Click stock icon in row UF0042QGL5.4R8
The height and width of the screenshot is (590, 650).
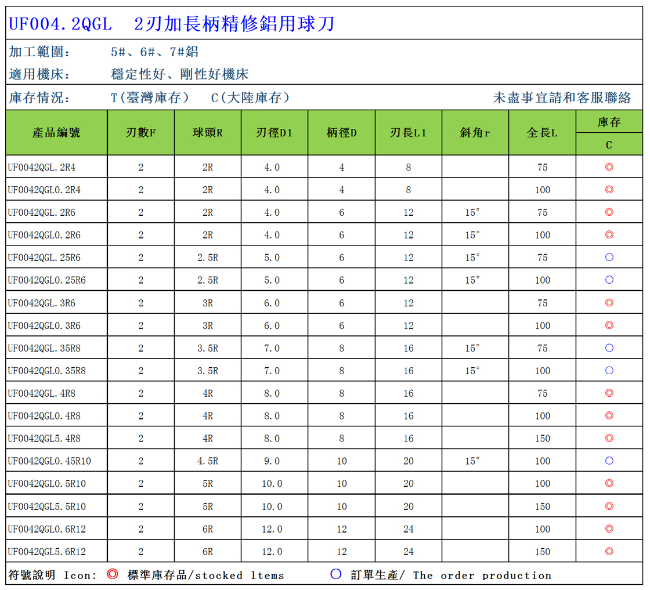609,438
